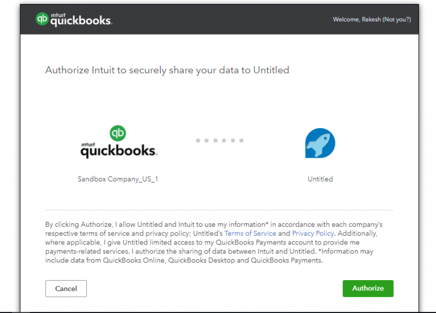The image size is (436, 313).
Task: Select the Sandbox Company_US_1 label
Action: (118, 179)
